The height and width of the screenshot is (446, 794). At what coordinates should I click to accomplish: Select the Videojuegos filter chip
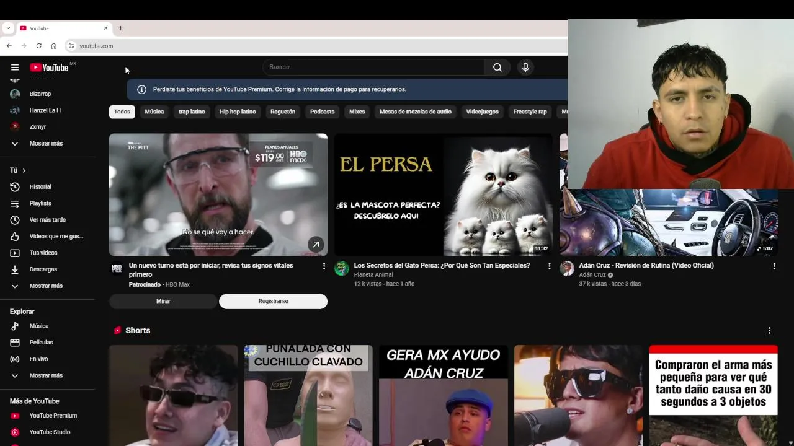tap(482, 111)
